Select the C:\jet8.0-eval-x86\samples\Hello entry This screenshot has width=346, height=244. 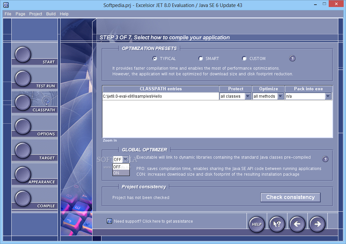(x=161, y=96)
